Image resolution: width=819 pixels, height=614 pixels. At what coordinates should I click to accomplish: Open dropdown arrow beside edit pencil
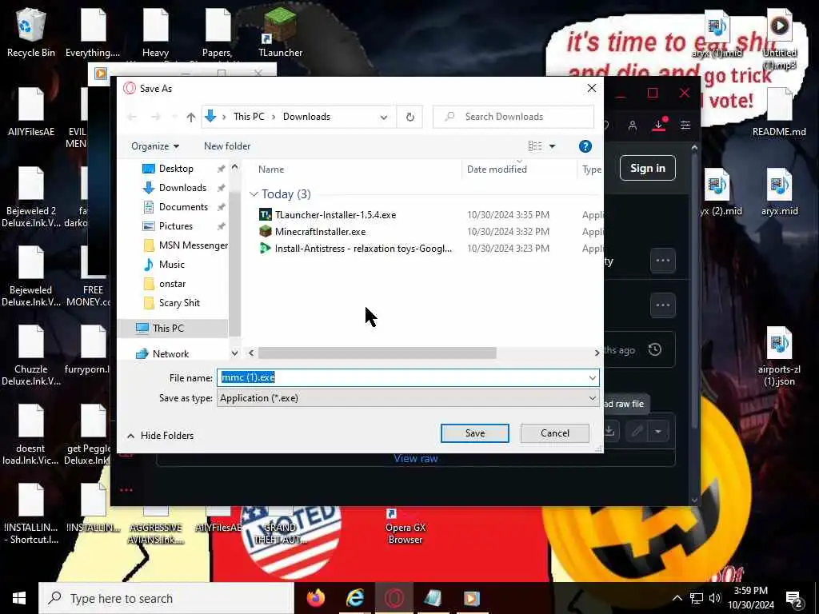[658, 432]
